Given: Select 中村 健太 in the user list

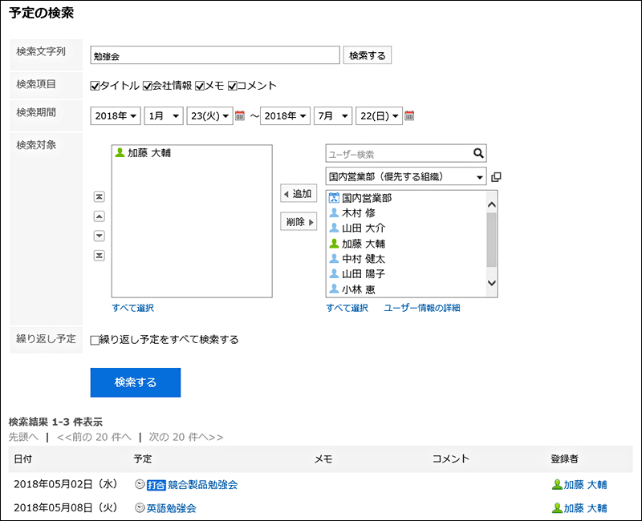Looking at the screenshot, I should pos(364,259).
